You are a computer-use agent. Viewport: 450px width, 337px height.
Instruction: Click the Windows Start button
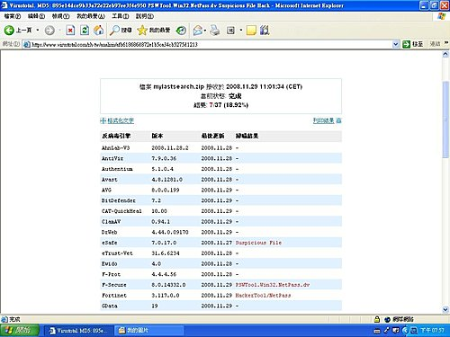tap(20, 330)
